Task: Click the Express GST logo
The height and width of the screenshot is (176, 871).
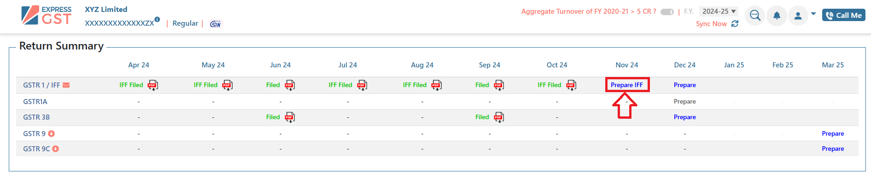Action: (47, 15)
